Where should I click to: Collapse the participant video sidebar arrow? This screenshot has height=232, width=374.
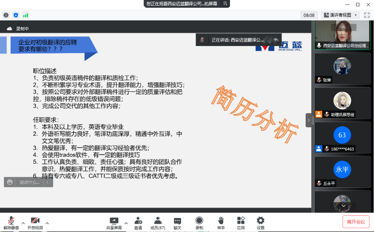(x=309, y=120)
